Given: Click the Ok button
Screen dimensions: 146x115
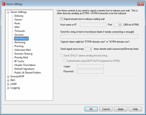Looking at the screenshot, I should point(91,109).
